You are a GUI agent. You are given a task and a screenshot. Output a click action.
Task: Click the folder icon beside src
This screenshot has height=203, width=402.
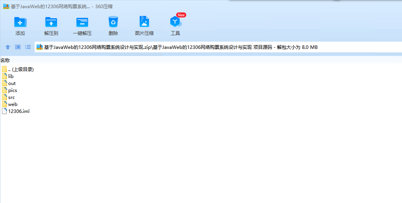[x=4, y=97]
